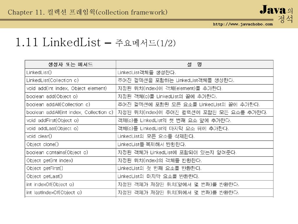Click 'LinkedList의 첫 번째 요소를 반환한다.'
298x224 pixels.
[x=159, y=169]
